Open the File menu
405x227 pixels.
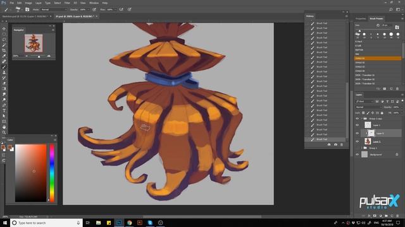(12, 3)
